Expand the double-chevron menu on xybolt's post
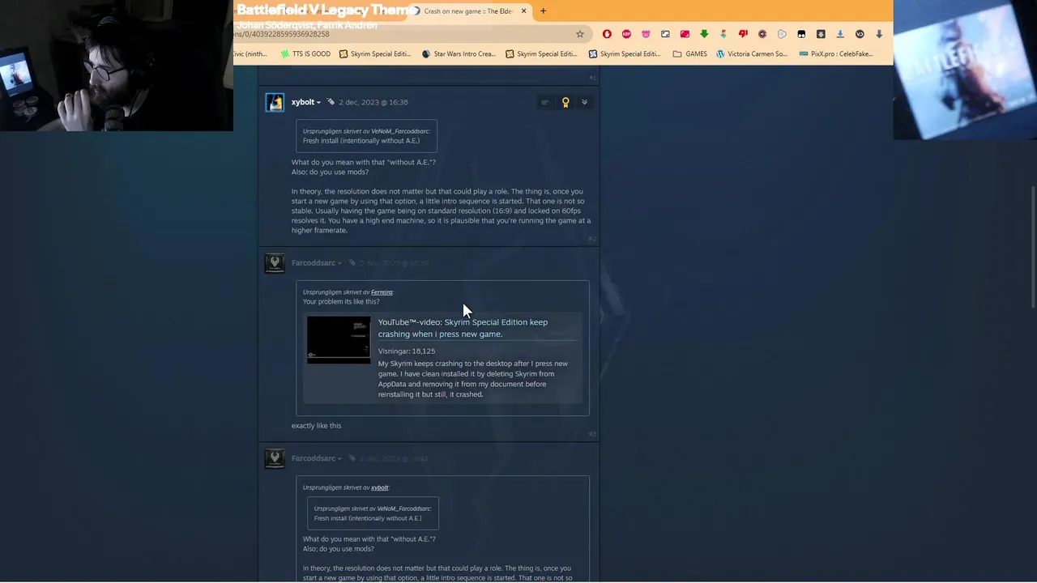The image size is (1037, 583). click(584, 102)
